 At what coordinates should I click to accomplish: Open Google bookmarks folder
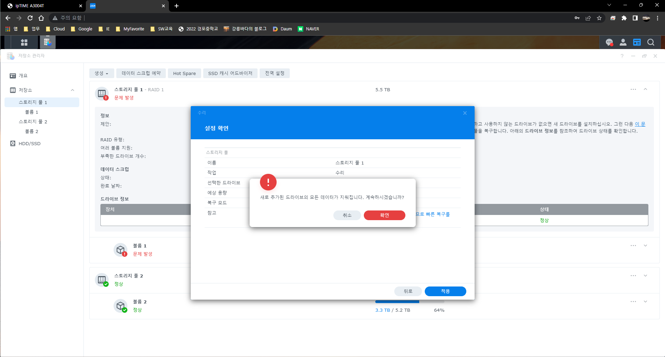(x=81, y=29)
